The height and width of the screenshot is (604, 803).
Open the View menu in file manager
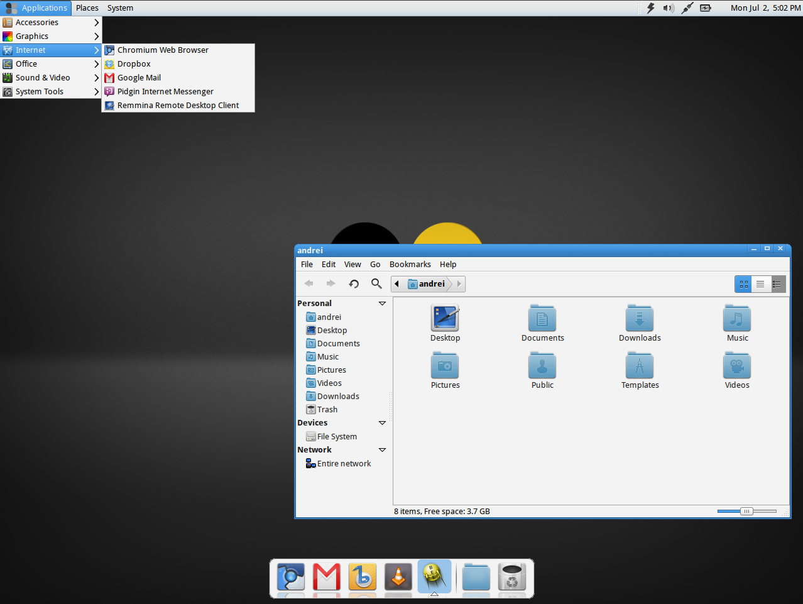click(352, 265)
